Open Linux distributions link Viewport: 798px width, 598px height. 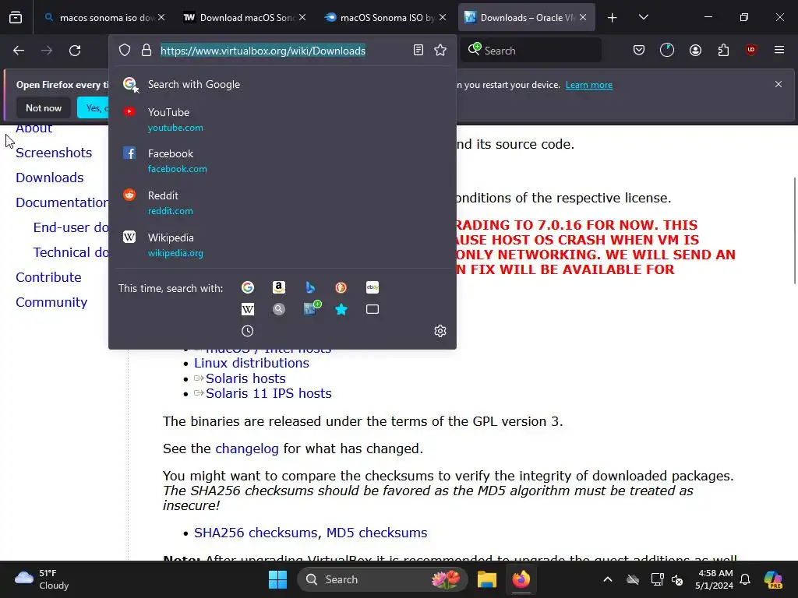pos(252,363)
